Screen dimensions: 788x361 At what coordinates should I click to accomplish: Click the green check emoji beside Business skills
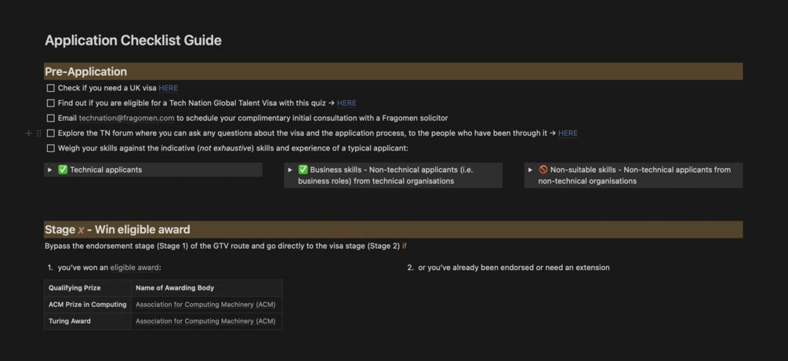click(x=303, y=170)
